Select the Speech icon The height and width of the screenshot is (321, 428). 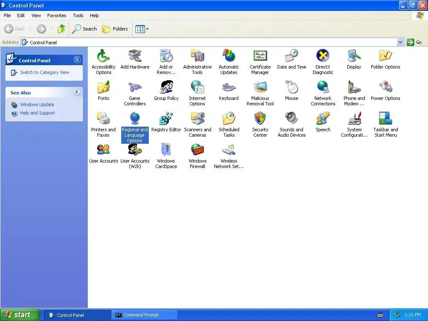click(x=323, y=122)
